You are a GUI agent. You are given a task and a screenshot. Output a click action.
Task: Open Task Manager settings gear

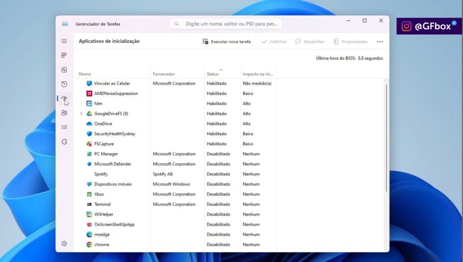coord(64,243)
